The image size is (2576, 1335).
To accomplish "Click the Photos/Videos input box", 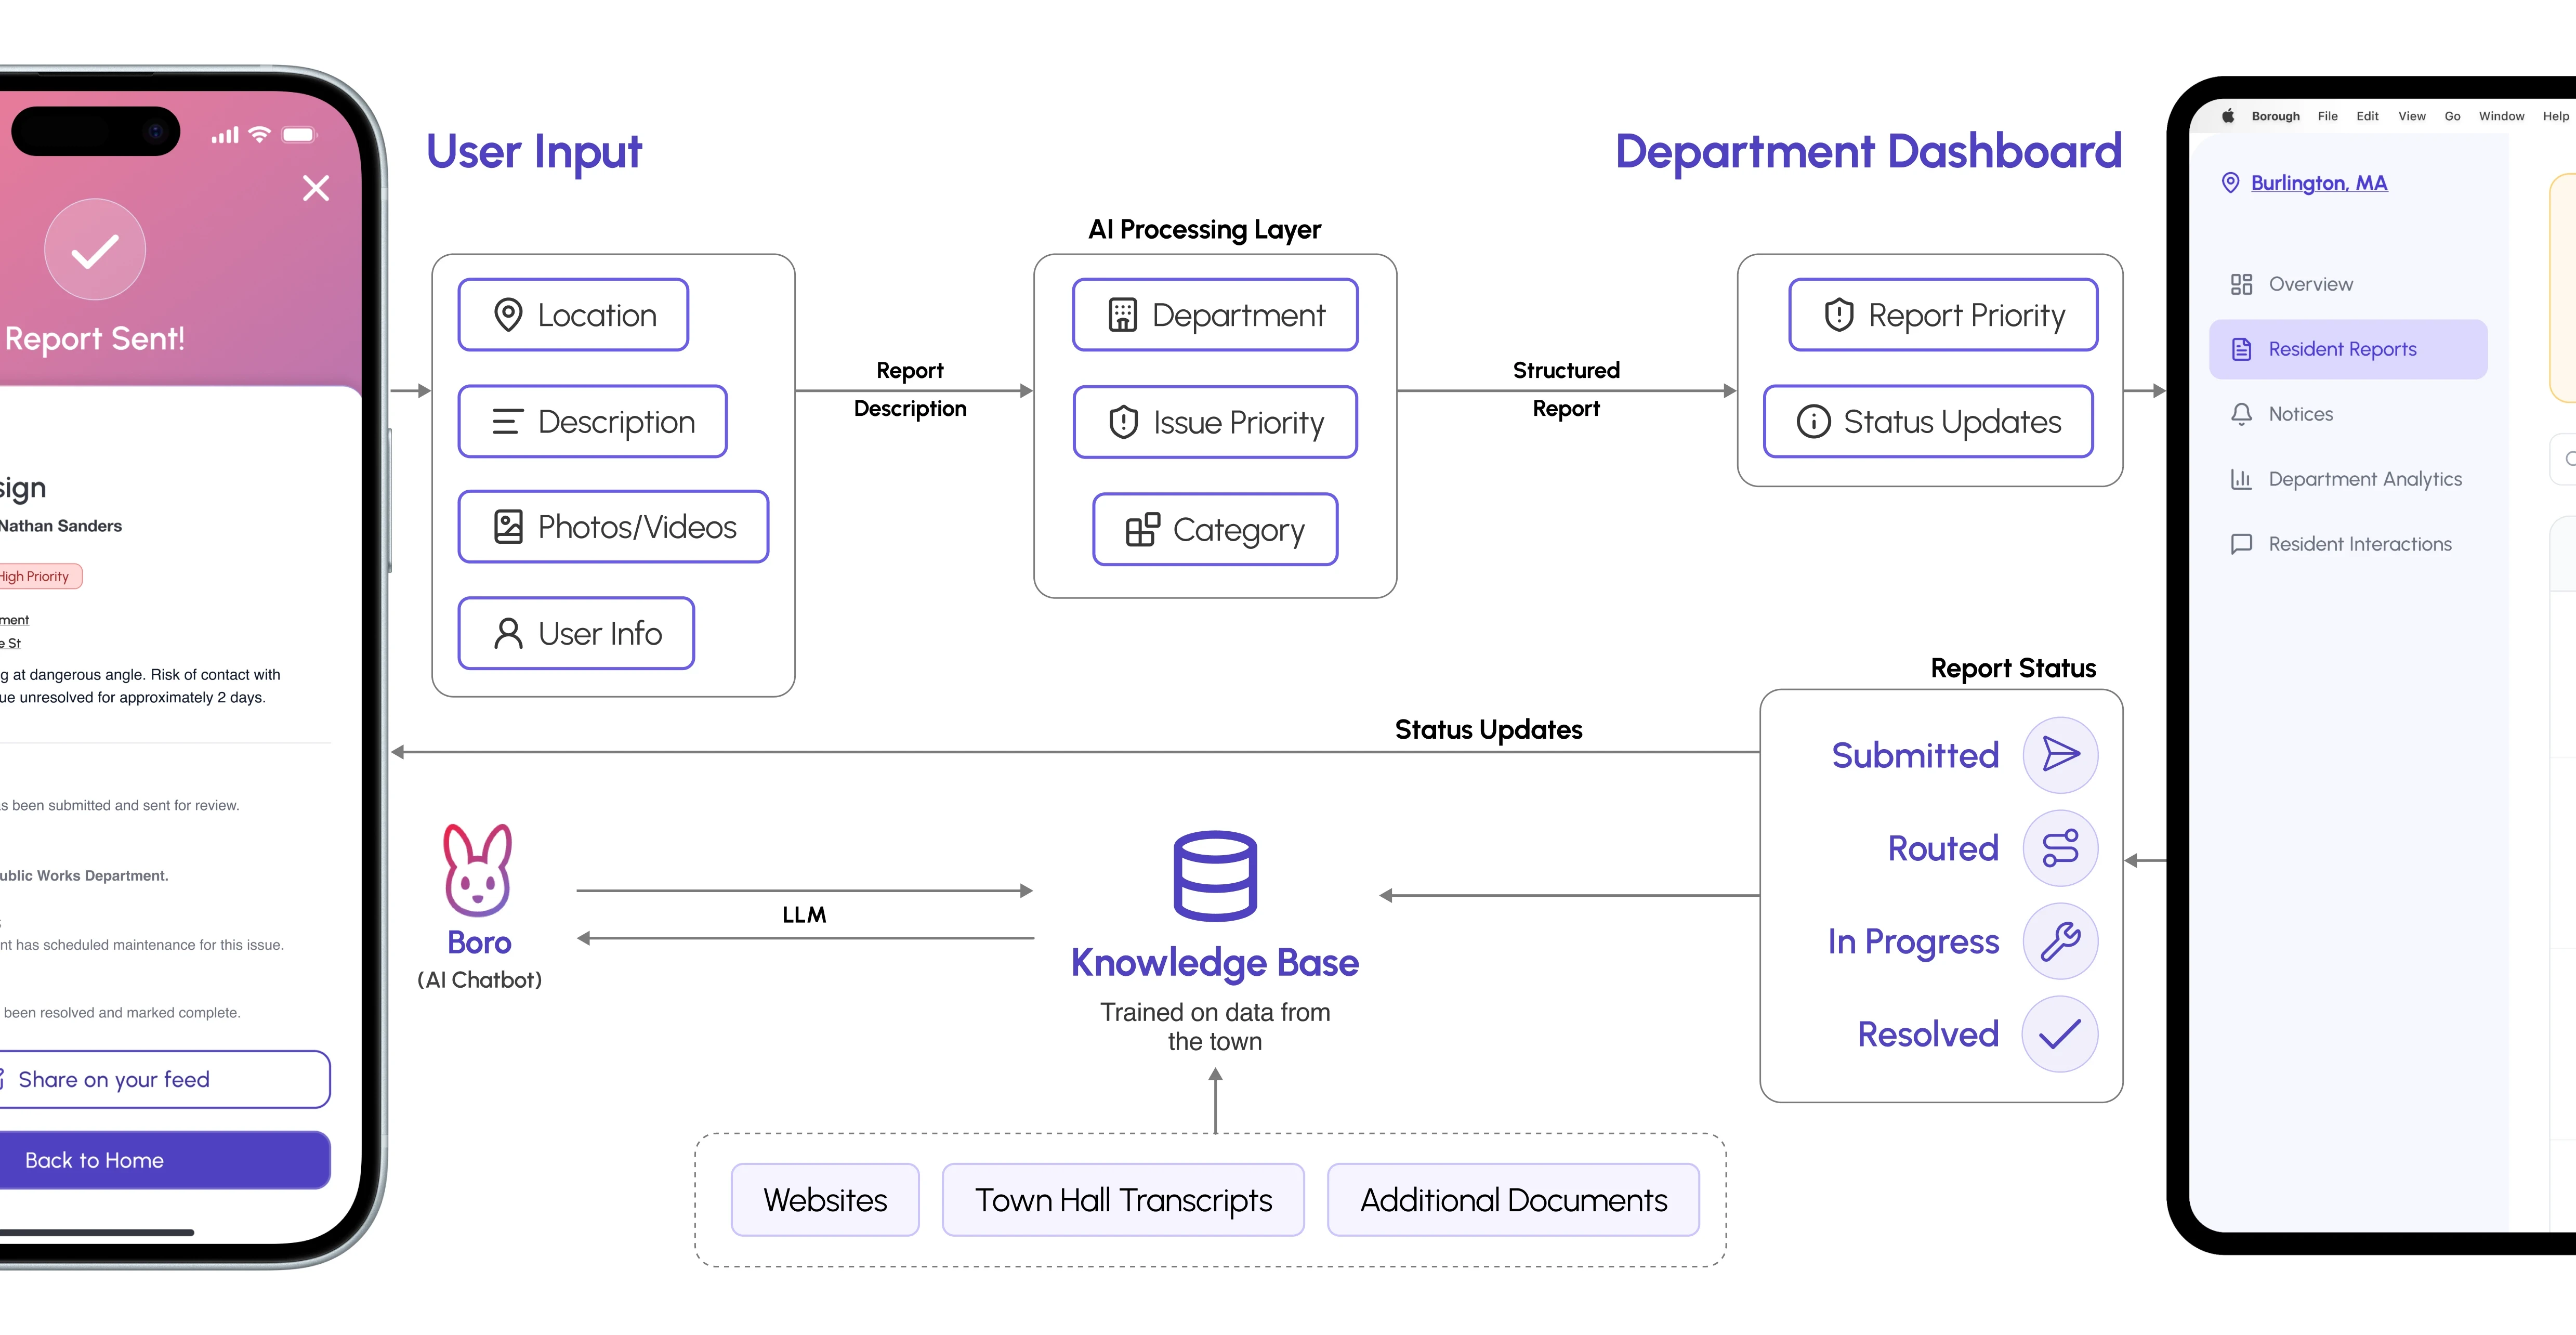I will [613, 527].
